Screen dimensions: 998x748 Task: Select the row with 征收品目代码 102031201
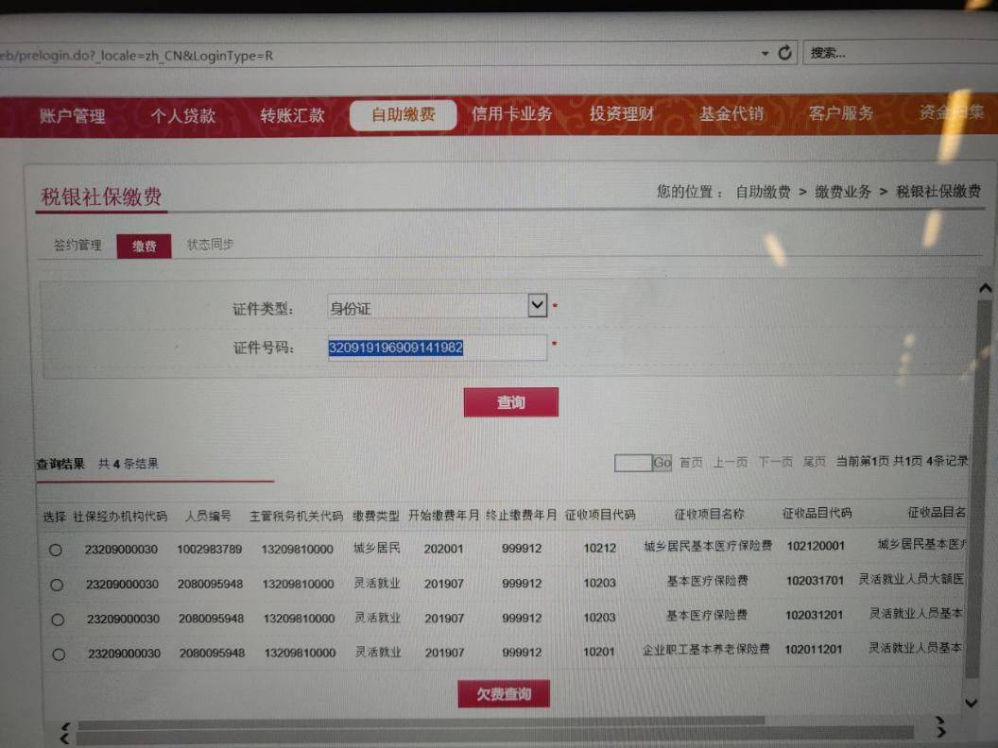click(x=58, y=620)
